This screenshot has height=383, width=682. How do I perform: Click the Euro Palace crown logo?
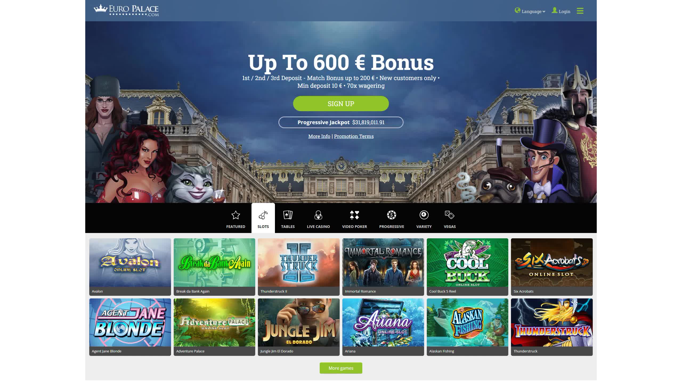tap(126, 10)
